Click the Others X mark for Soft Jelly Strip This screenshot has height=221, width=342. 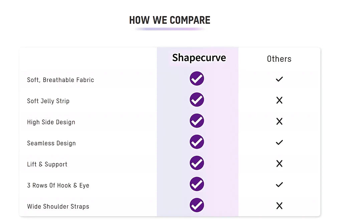279,100
